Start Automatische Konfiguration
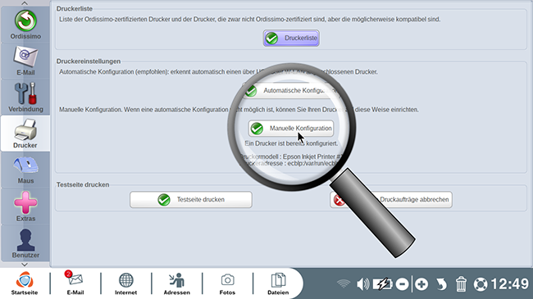The width and height of the screenshot is (533, 299). (291, 90)
